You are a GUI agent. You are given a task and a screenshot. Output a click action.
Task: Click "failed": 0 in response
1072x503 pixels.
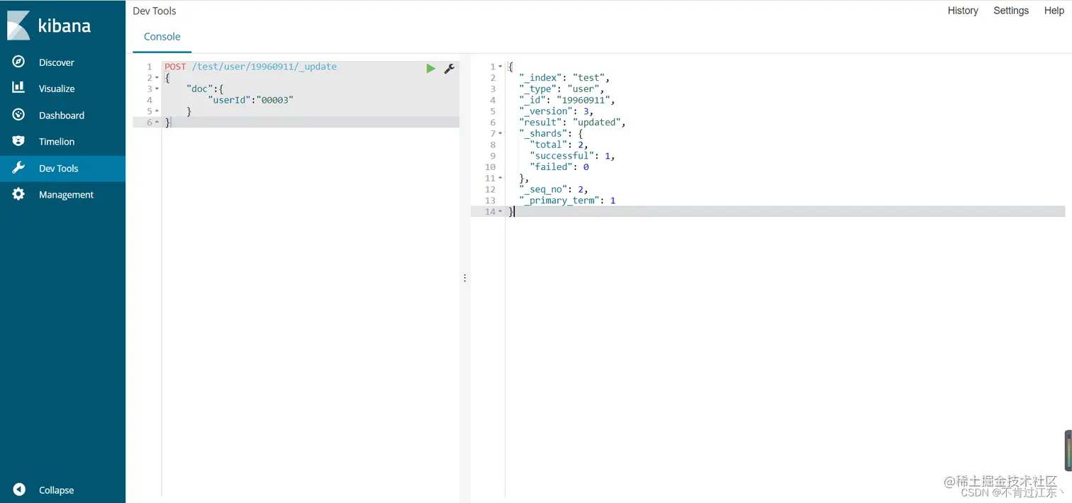pyautogui.click(x=559, y=166)
